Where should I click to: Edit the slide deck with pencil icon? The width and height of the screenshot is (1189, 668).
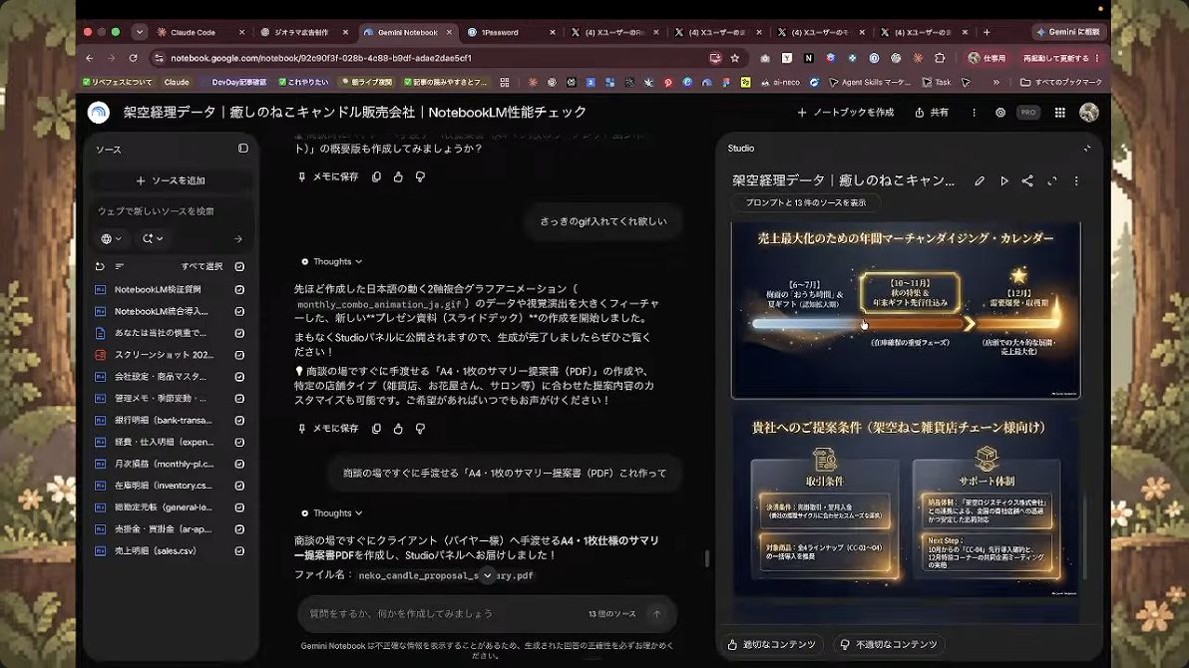[x=980, y=181]
